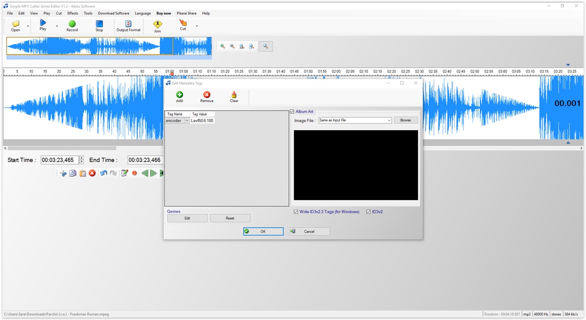
Task: Click the Genres Edit button
Action: [187, 218]
